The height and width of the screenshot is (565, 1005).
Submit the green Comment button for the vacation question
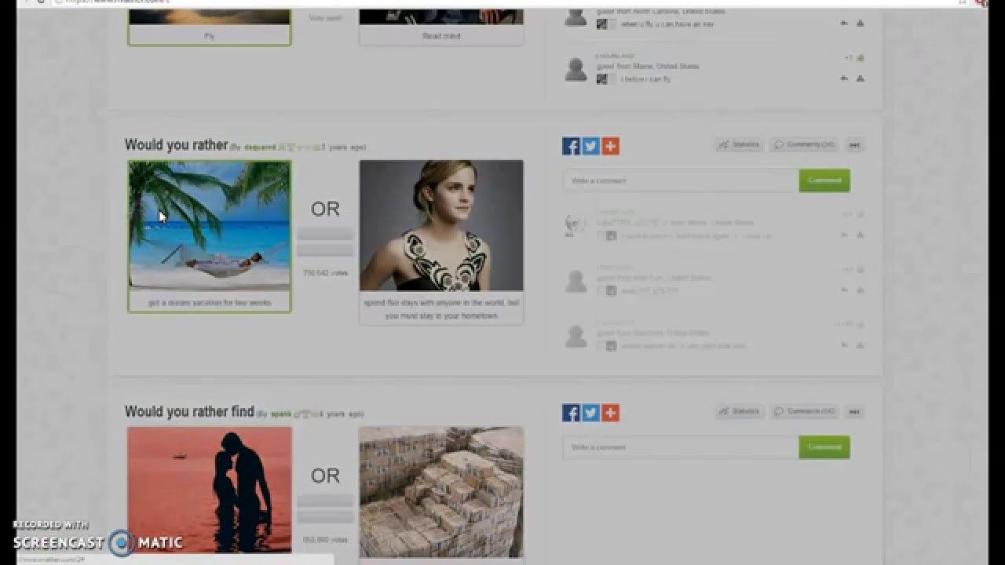(x=824, y=180)
